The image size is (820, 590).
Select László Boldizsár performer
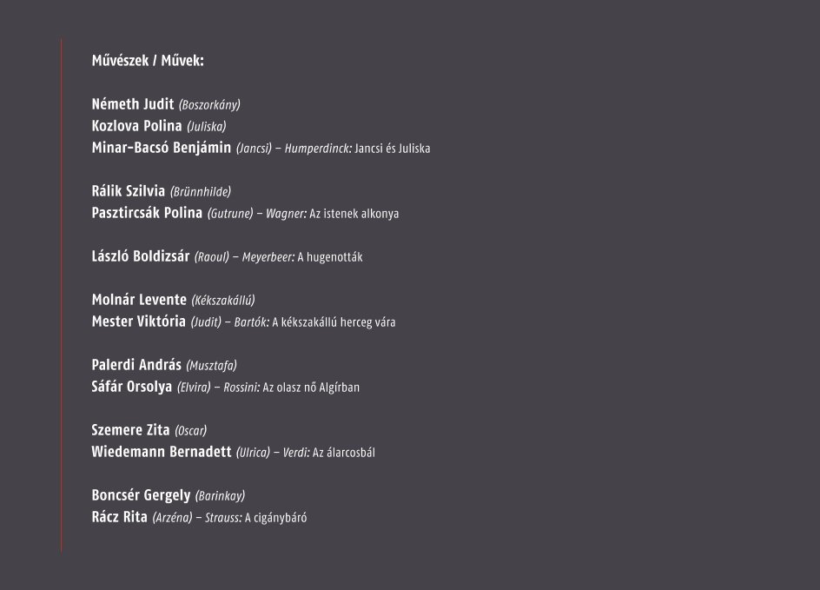141,256
